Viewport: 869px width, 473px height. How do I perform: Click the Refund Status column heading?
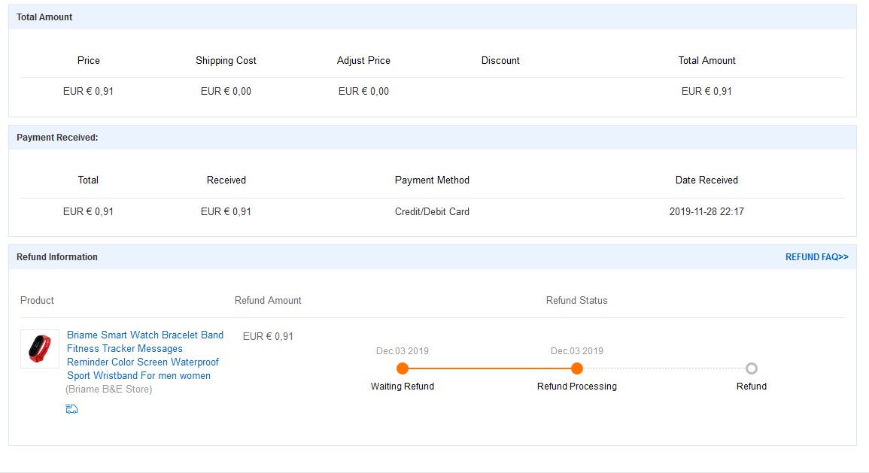(576, 301)
